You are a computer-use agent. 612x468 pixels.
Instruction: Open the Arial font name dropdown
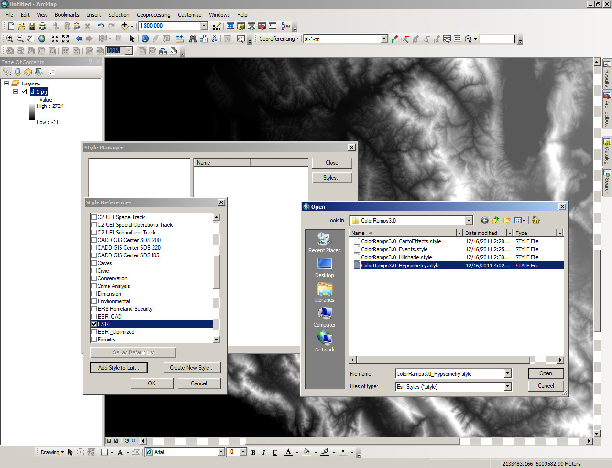[221, 452]
